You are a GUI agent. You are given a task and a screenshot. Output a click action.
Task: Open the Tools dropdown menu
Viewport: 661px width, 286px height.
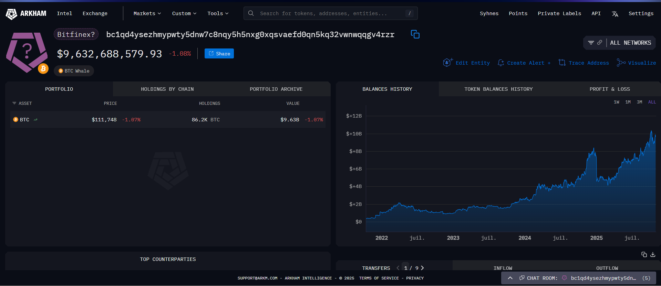coord(218,13)
